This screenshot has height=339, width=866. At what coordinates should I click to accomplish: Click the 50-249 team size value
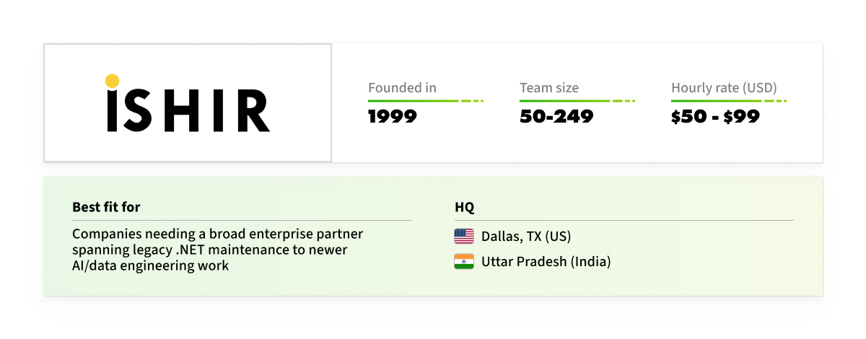[556, 116]
